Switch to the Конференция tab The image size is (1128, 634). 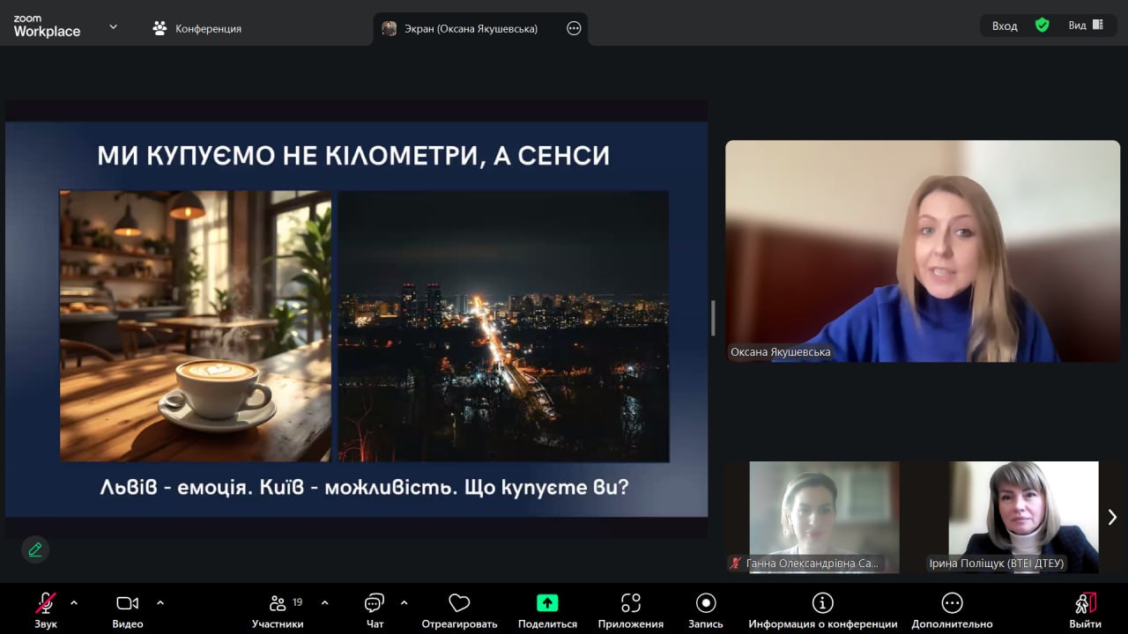197,28
